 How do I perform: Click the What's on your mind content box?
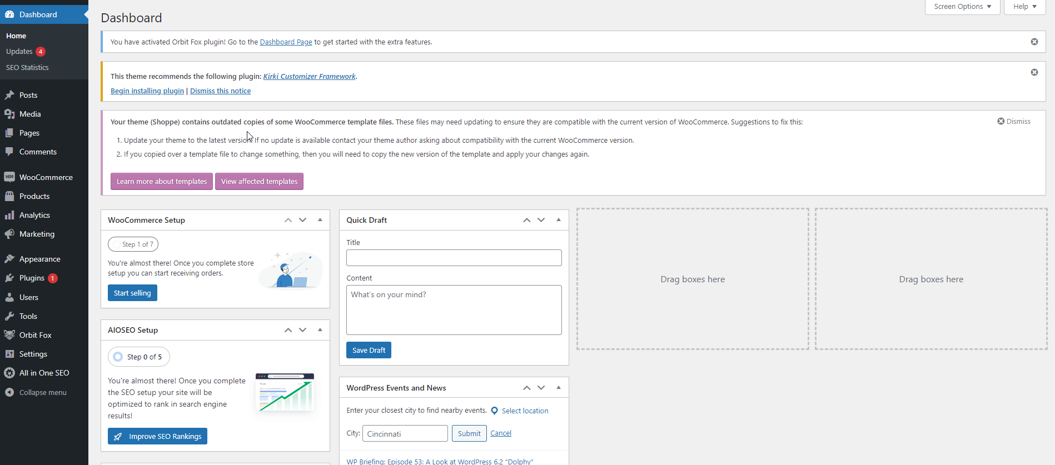[454, 310]
